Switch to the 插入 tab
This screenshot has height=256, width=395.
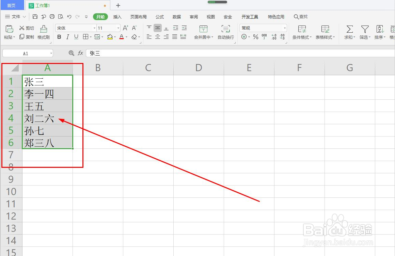click(117, 17)
